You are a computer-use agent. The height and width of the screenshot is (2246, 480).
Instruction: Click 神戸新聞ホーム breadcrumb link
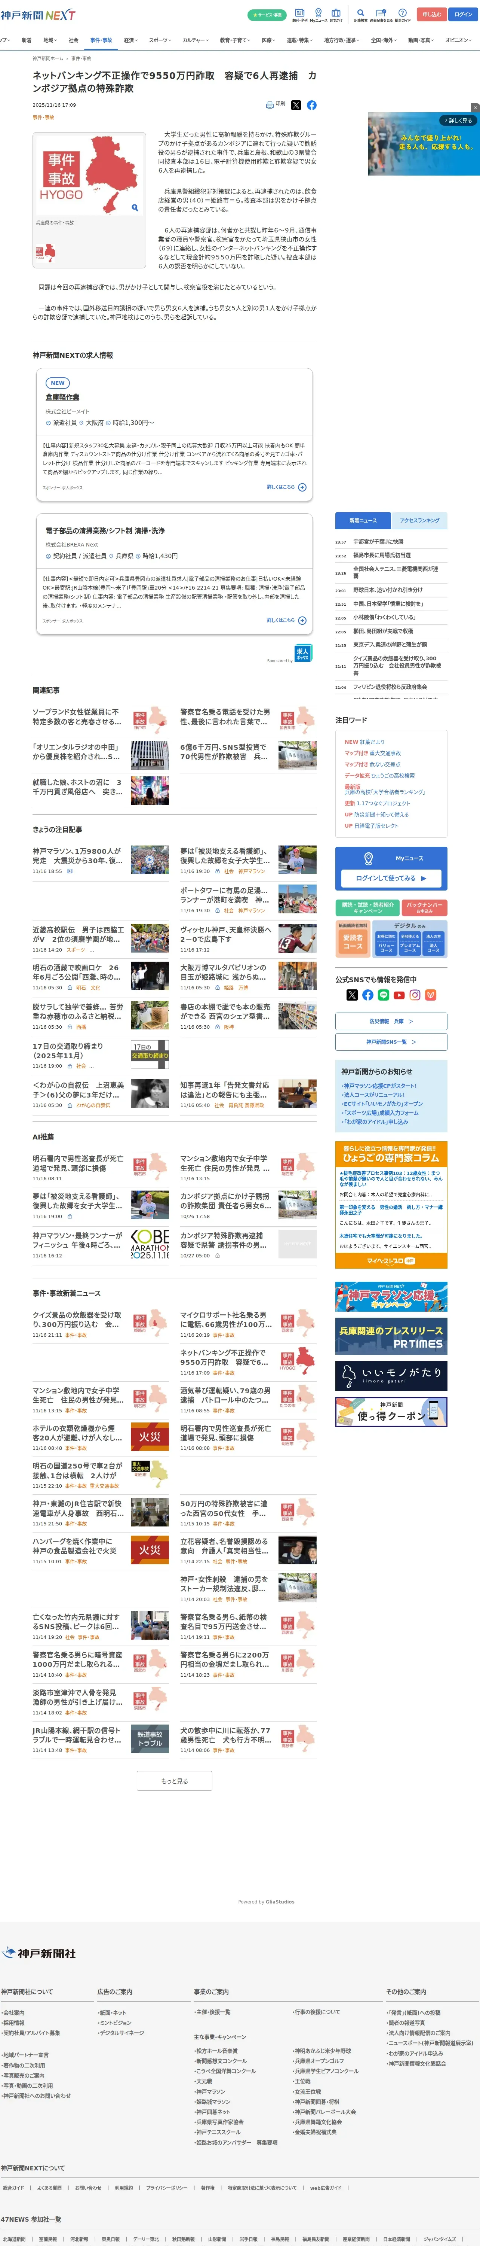[48, 58]
